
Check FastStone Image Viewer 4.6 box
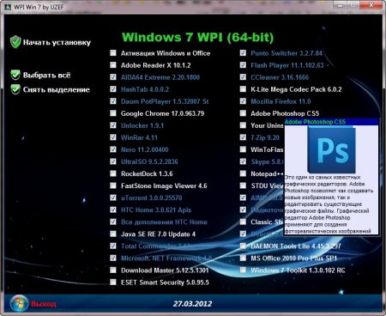click(x=113, y=185)
